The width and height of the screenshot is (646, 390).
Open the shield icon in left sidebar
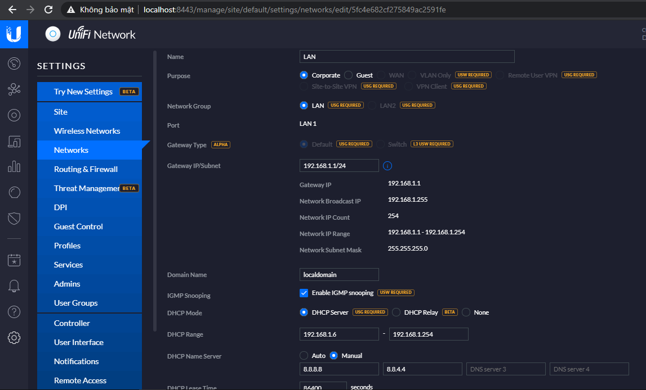(x=14, y=219)
